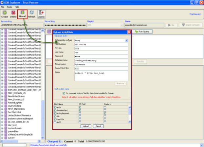Uncheck the title field name checkbox
204x147 pixels.
[x=55, y=116]
